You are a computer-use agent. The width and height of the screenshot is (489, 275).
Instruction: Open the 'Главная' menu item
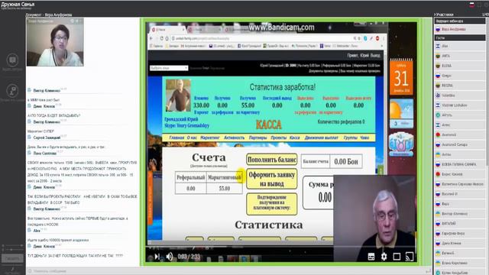pyautogui.click(x=176, y=137)
